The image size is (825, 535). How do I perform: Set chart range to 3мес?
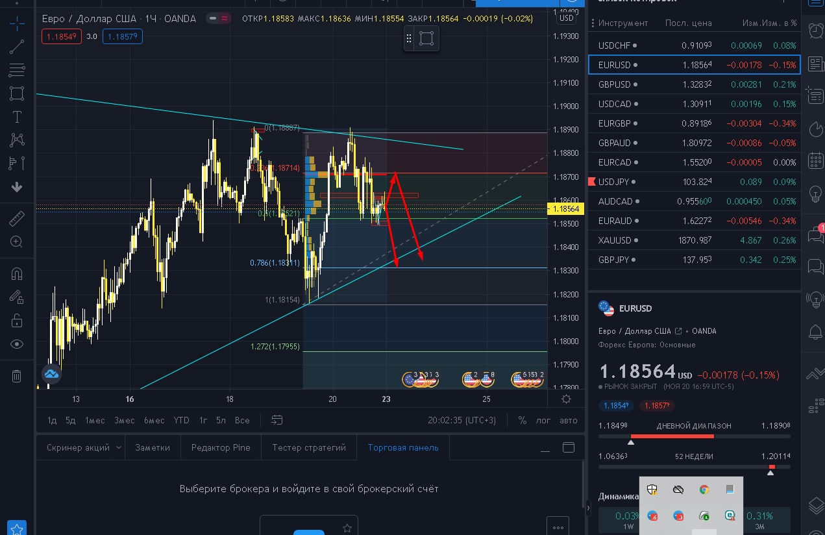(124, 420)
